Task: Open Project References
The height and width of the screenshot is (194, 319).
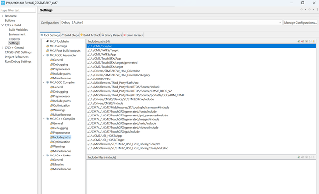Action: tap(17, 57)
